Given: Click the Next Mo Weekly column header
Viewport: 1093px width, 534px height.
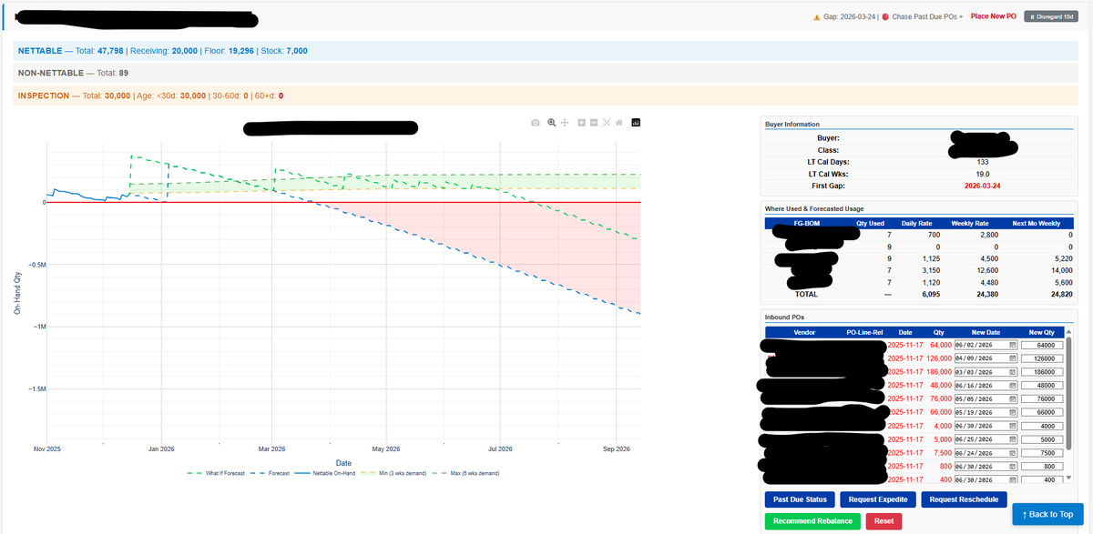Looking at the screenshot, I should tap(1037, 223).
